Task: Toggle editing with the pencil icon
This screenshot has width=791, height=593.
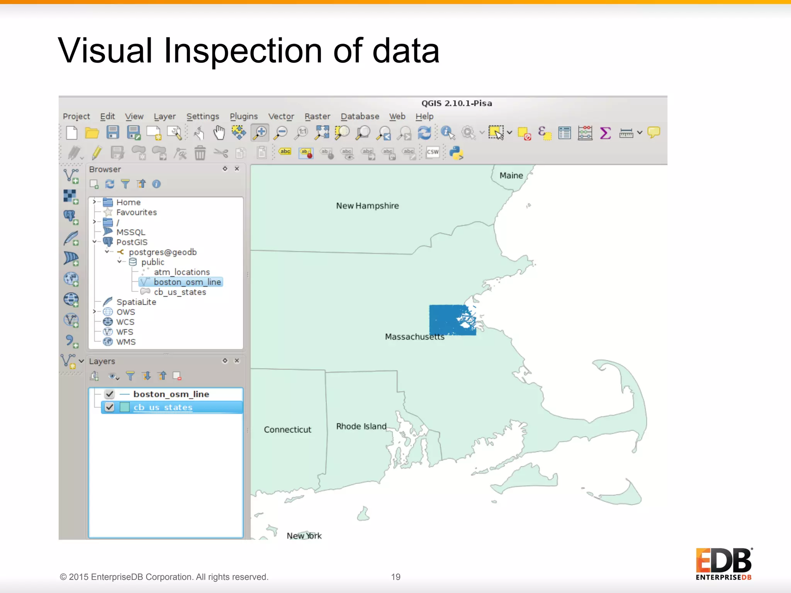Action: click(x=97, y=153)
